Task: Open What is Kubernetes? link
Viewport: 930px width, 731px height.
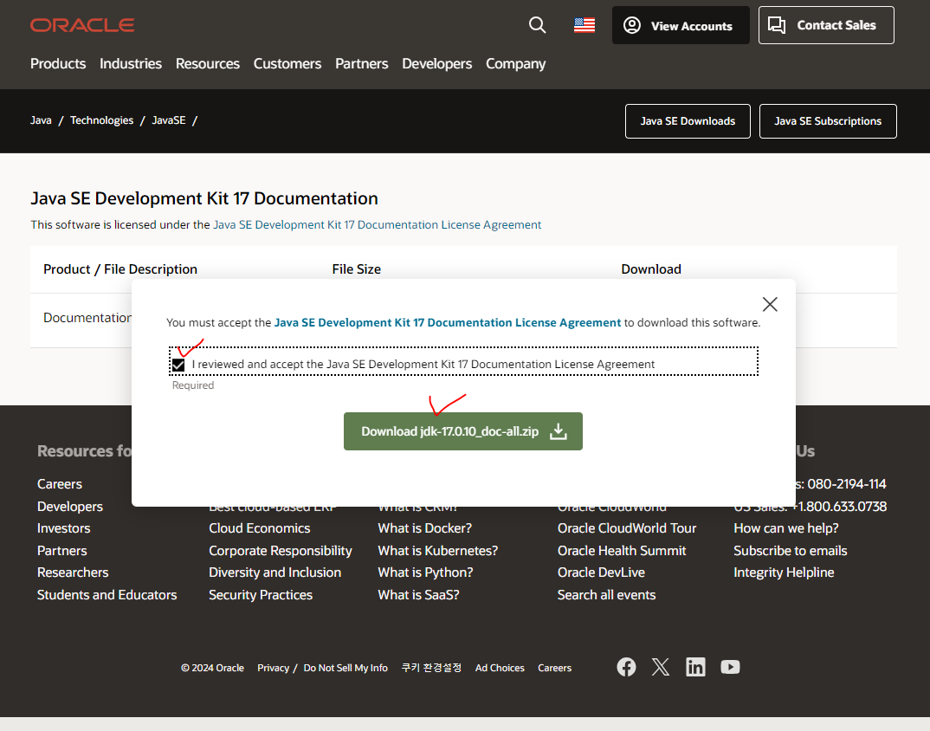Action: point(437,551)
